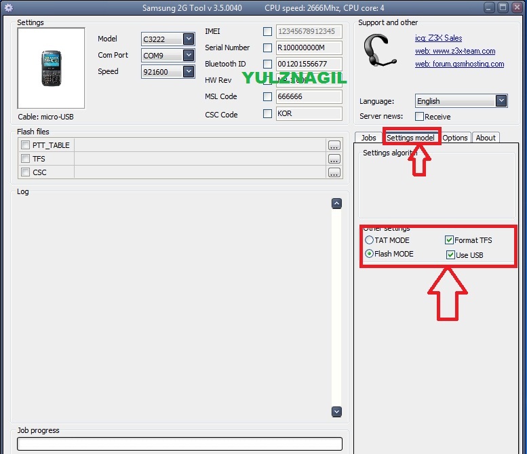The height and width of the screenshot is (454, 527).
Task: Browse for PTT_TABLE flash file
Action: [334, 145]
